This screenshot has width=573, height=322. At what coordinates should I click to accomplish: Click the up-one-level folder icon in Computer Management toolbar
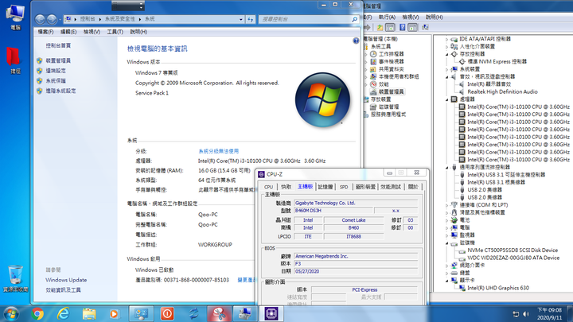tap(380, 27)
